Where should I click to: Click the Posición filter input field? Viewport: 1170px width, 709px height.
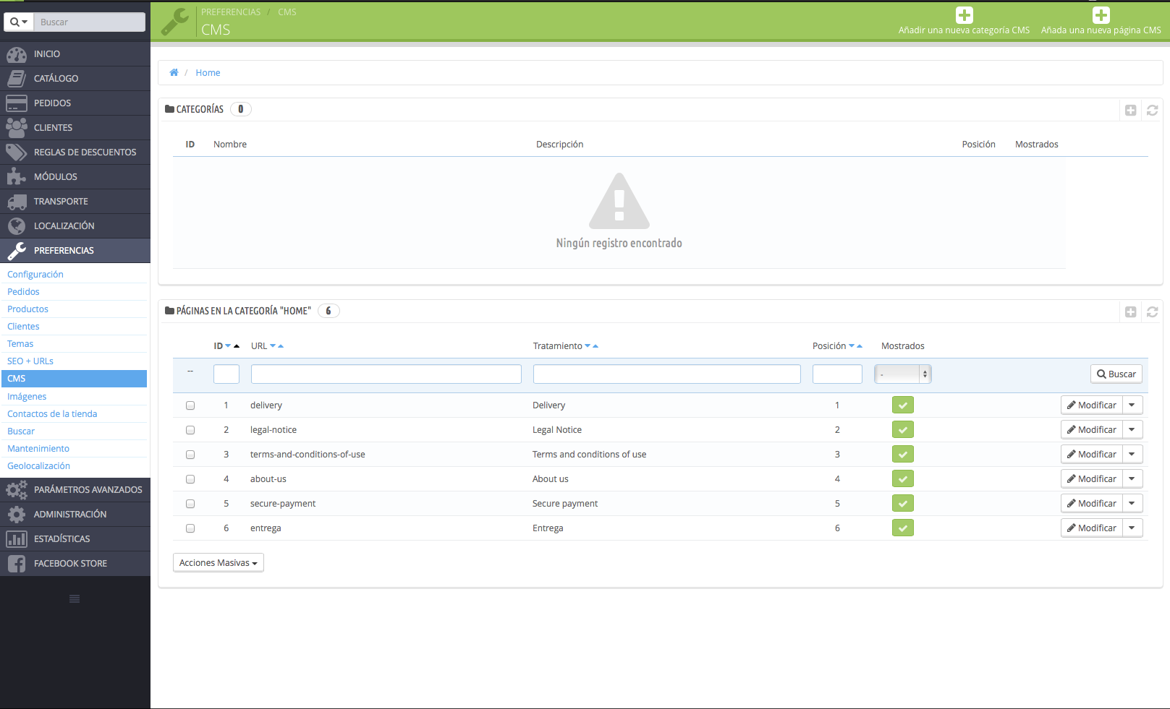pos(837,374)
